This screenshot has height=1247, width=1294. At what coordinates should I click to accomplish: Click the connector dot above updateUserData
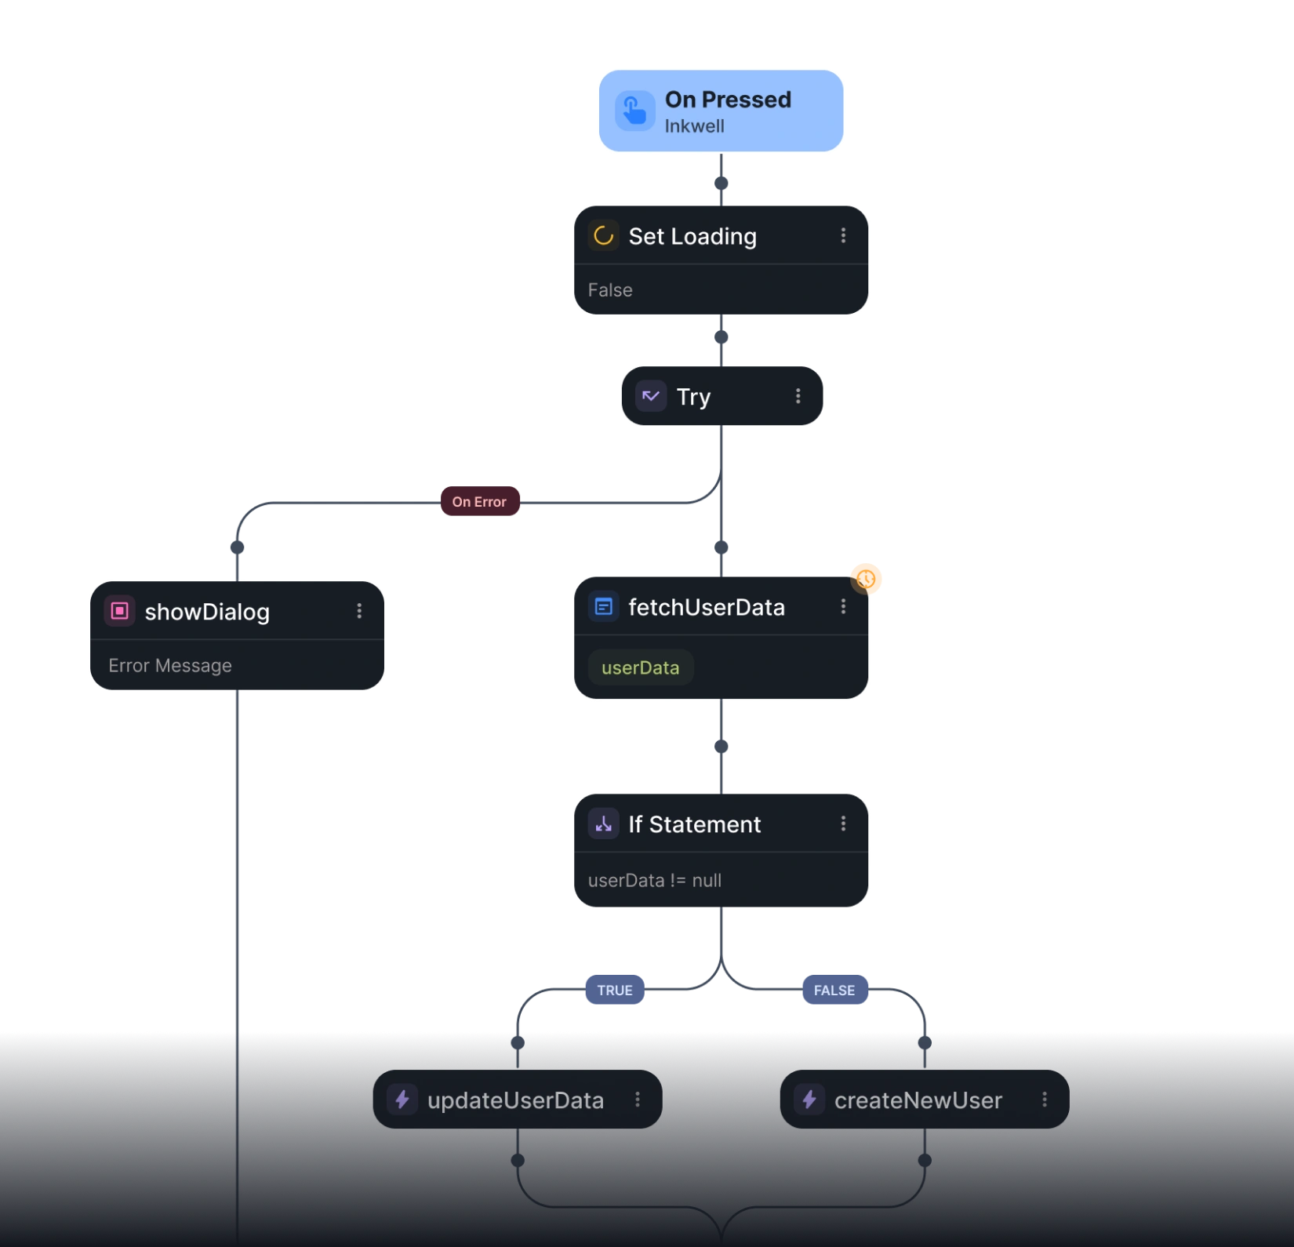coord(518,1043)
